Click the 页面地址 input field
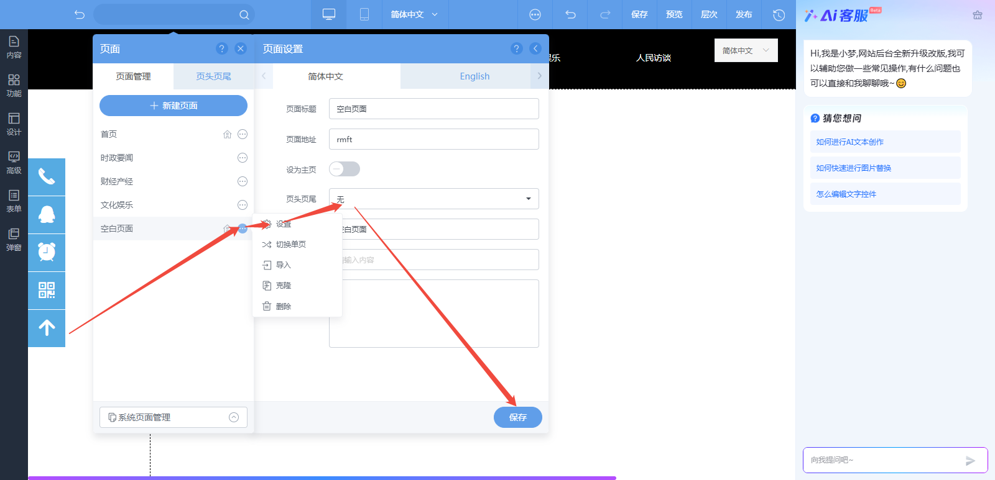The width and height of the screenshot is (995, 480). click(x=434, y=139)
